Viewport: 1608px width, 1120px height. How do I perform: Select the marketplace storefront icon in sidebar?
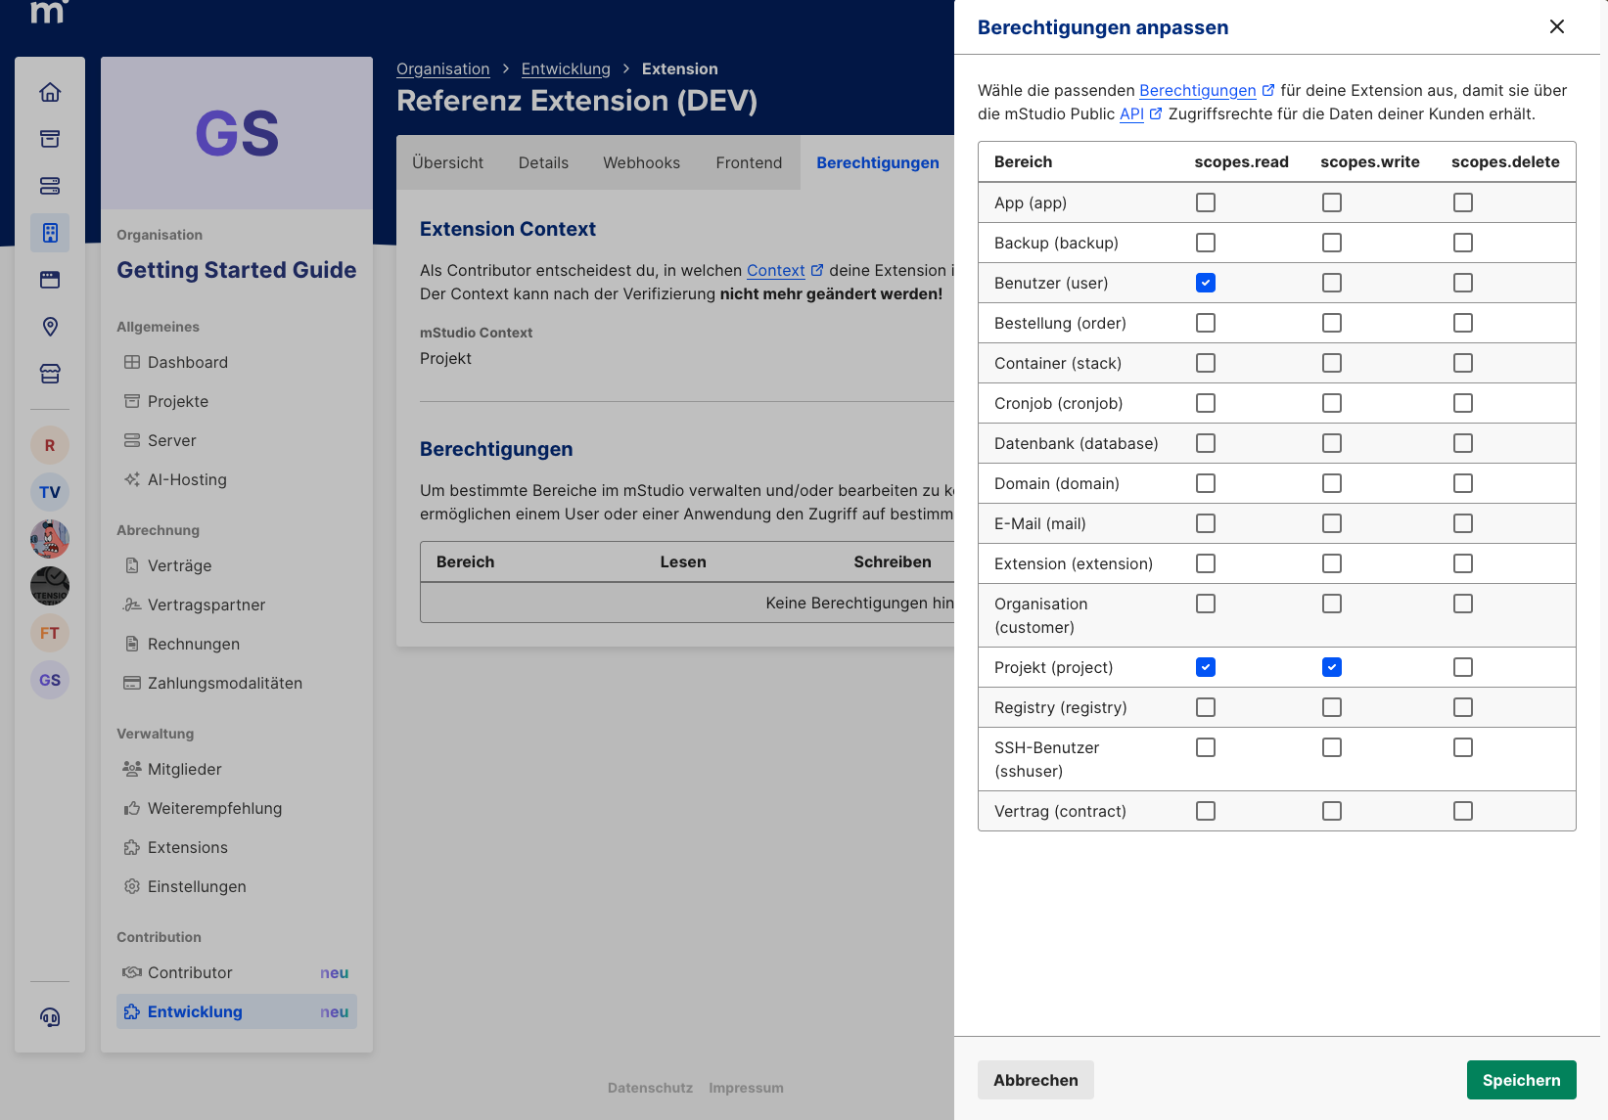[50, 374]
